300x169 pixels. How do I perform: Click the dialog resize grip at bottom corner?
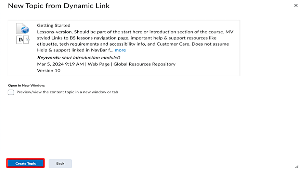tap(297, 167)
